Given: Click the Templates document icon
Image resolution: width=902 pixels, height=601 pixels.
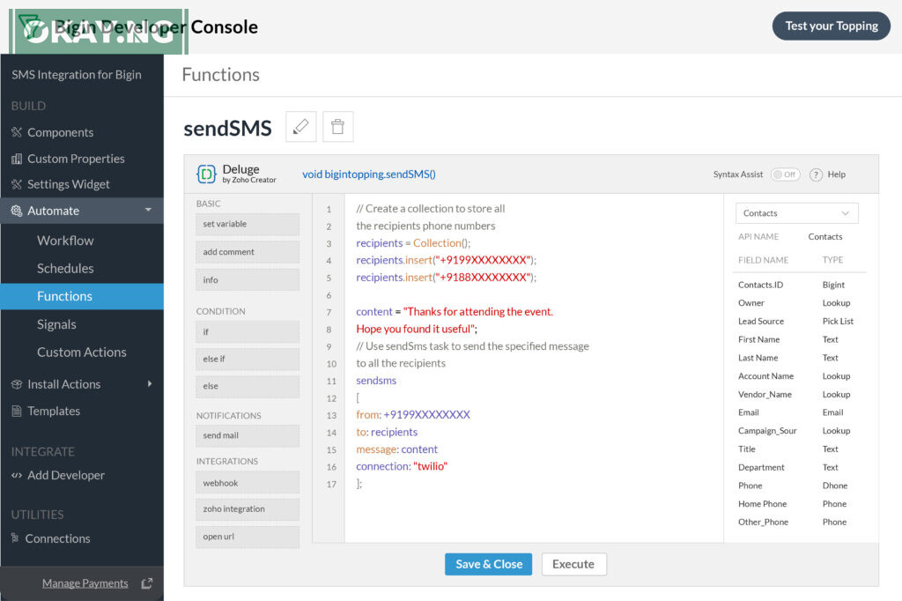Looking at the screenshot, I should click(17, 412).
